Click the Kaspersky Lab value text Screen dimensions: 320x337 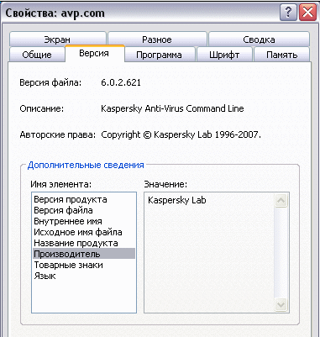pyautogui.click(x=177, y=200)
